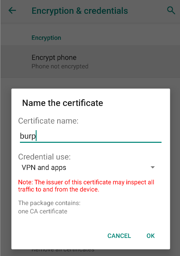Click the red issuer warning note
The image size is (180, 256).
86,186
